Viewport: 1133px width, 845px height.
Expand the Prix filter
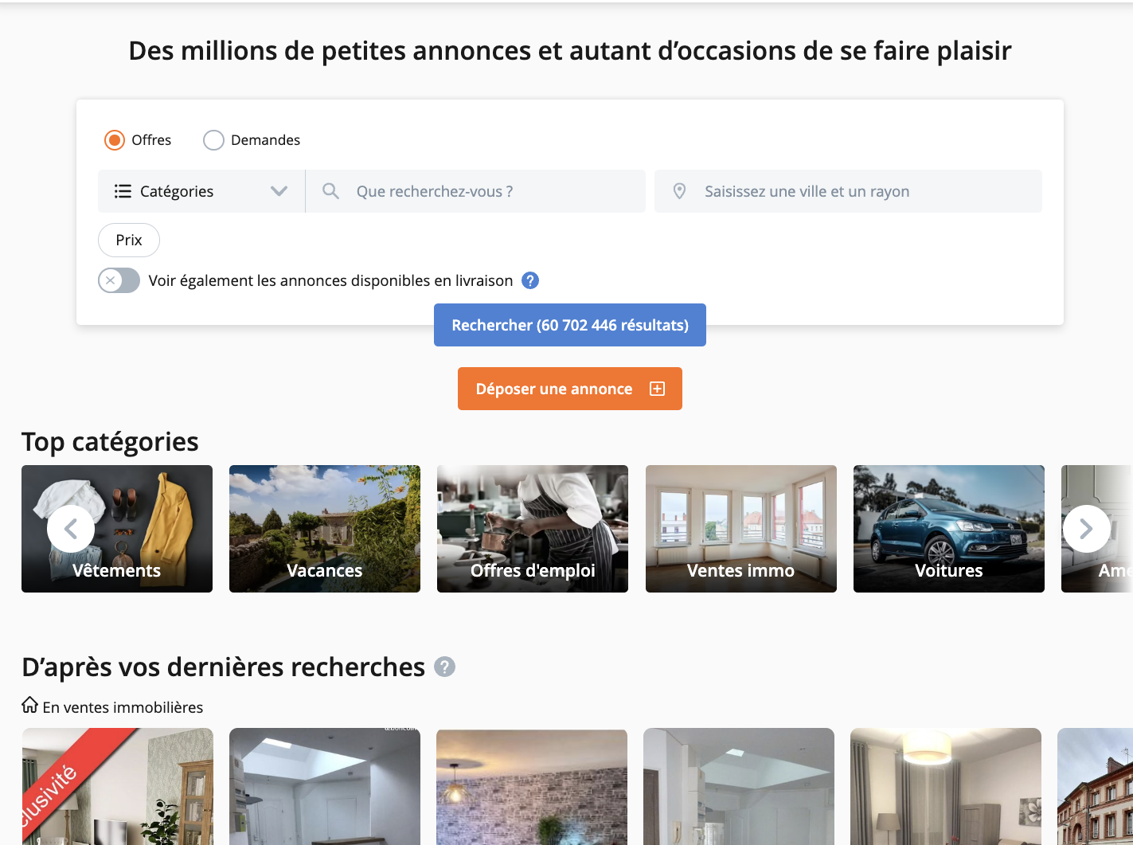(129, 240)
